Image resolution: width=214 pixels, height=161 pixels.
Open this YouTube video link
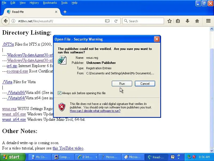[68, 148]
